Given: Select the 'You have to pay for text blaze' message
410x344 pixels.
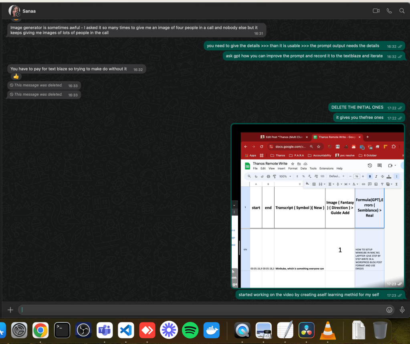Looking at the screenshot, I should click(77, 69).
